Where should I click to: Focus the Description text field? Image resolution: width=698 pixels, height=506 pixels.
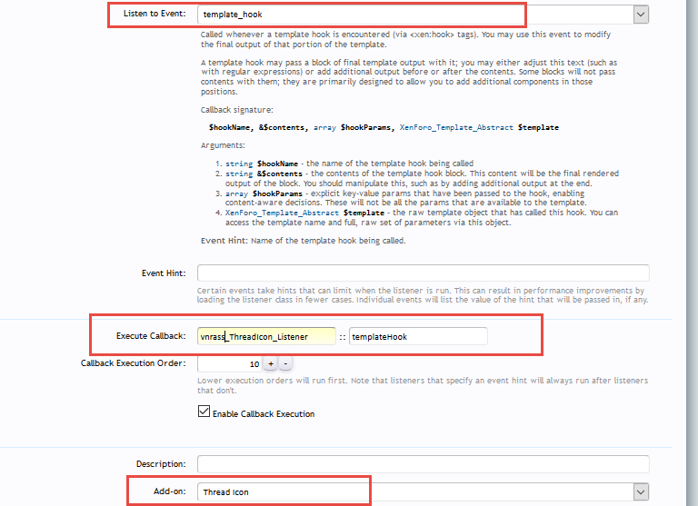click(423, 464)
